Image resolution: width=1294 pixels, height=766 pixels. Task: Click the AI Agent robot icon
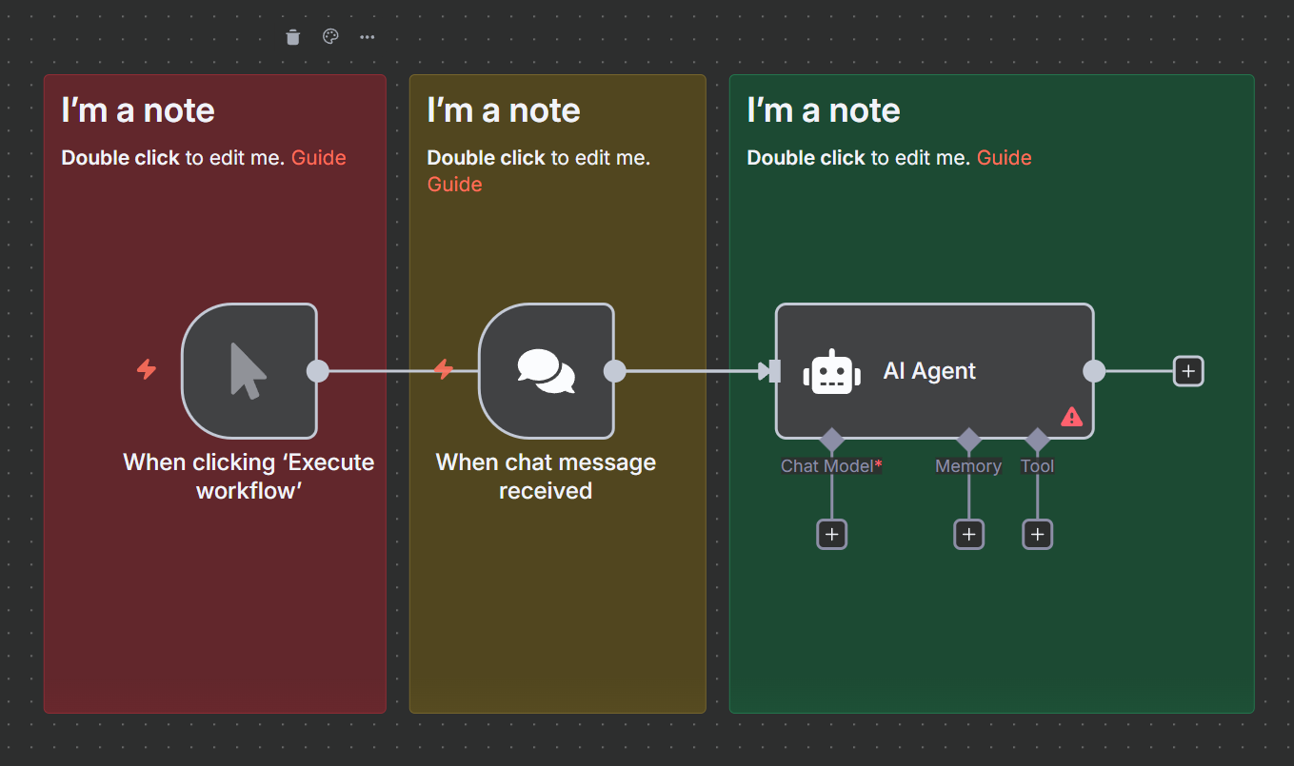[831, 372]
